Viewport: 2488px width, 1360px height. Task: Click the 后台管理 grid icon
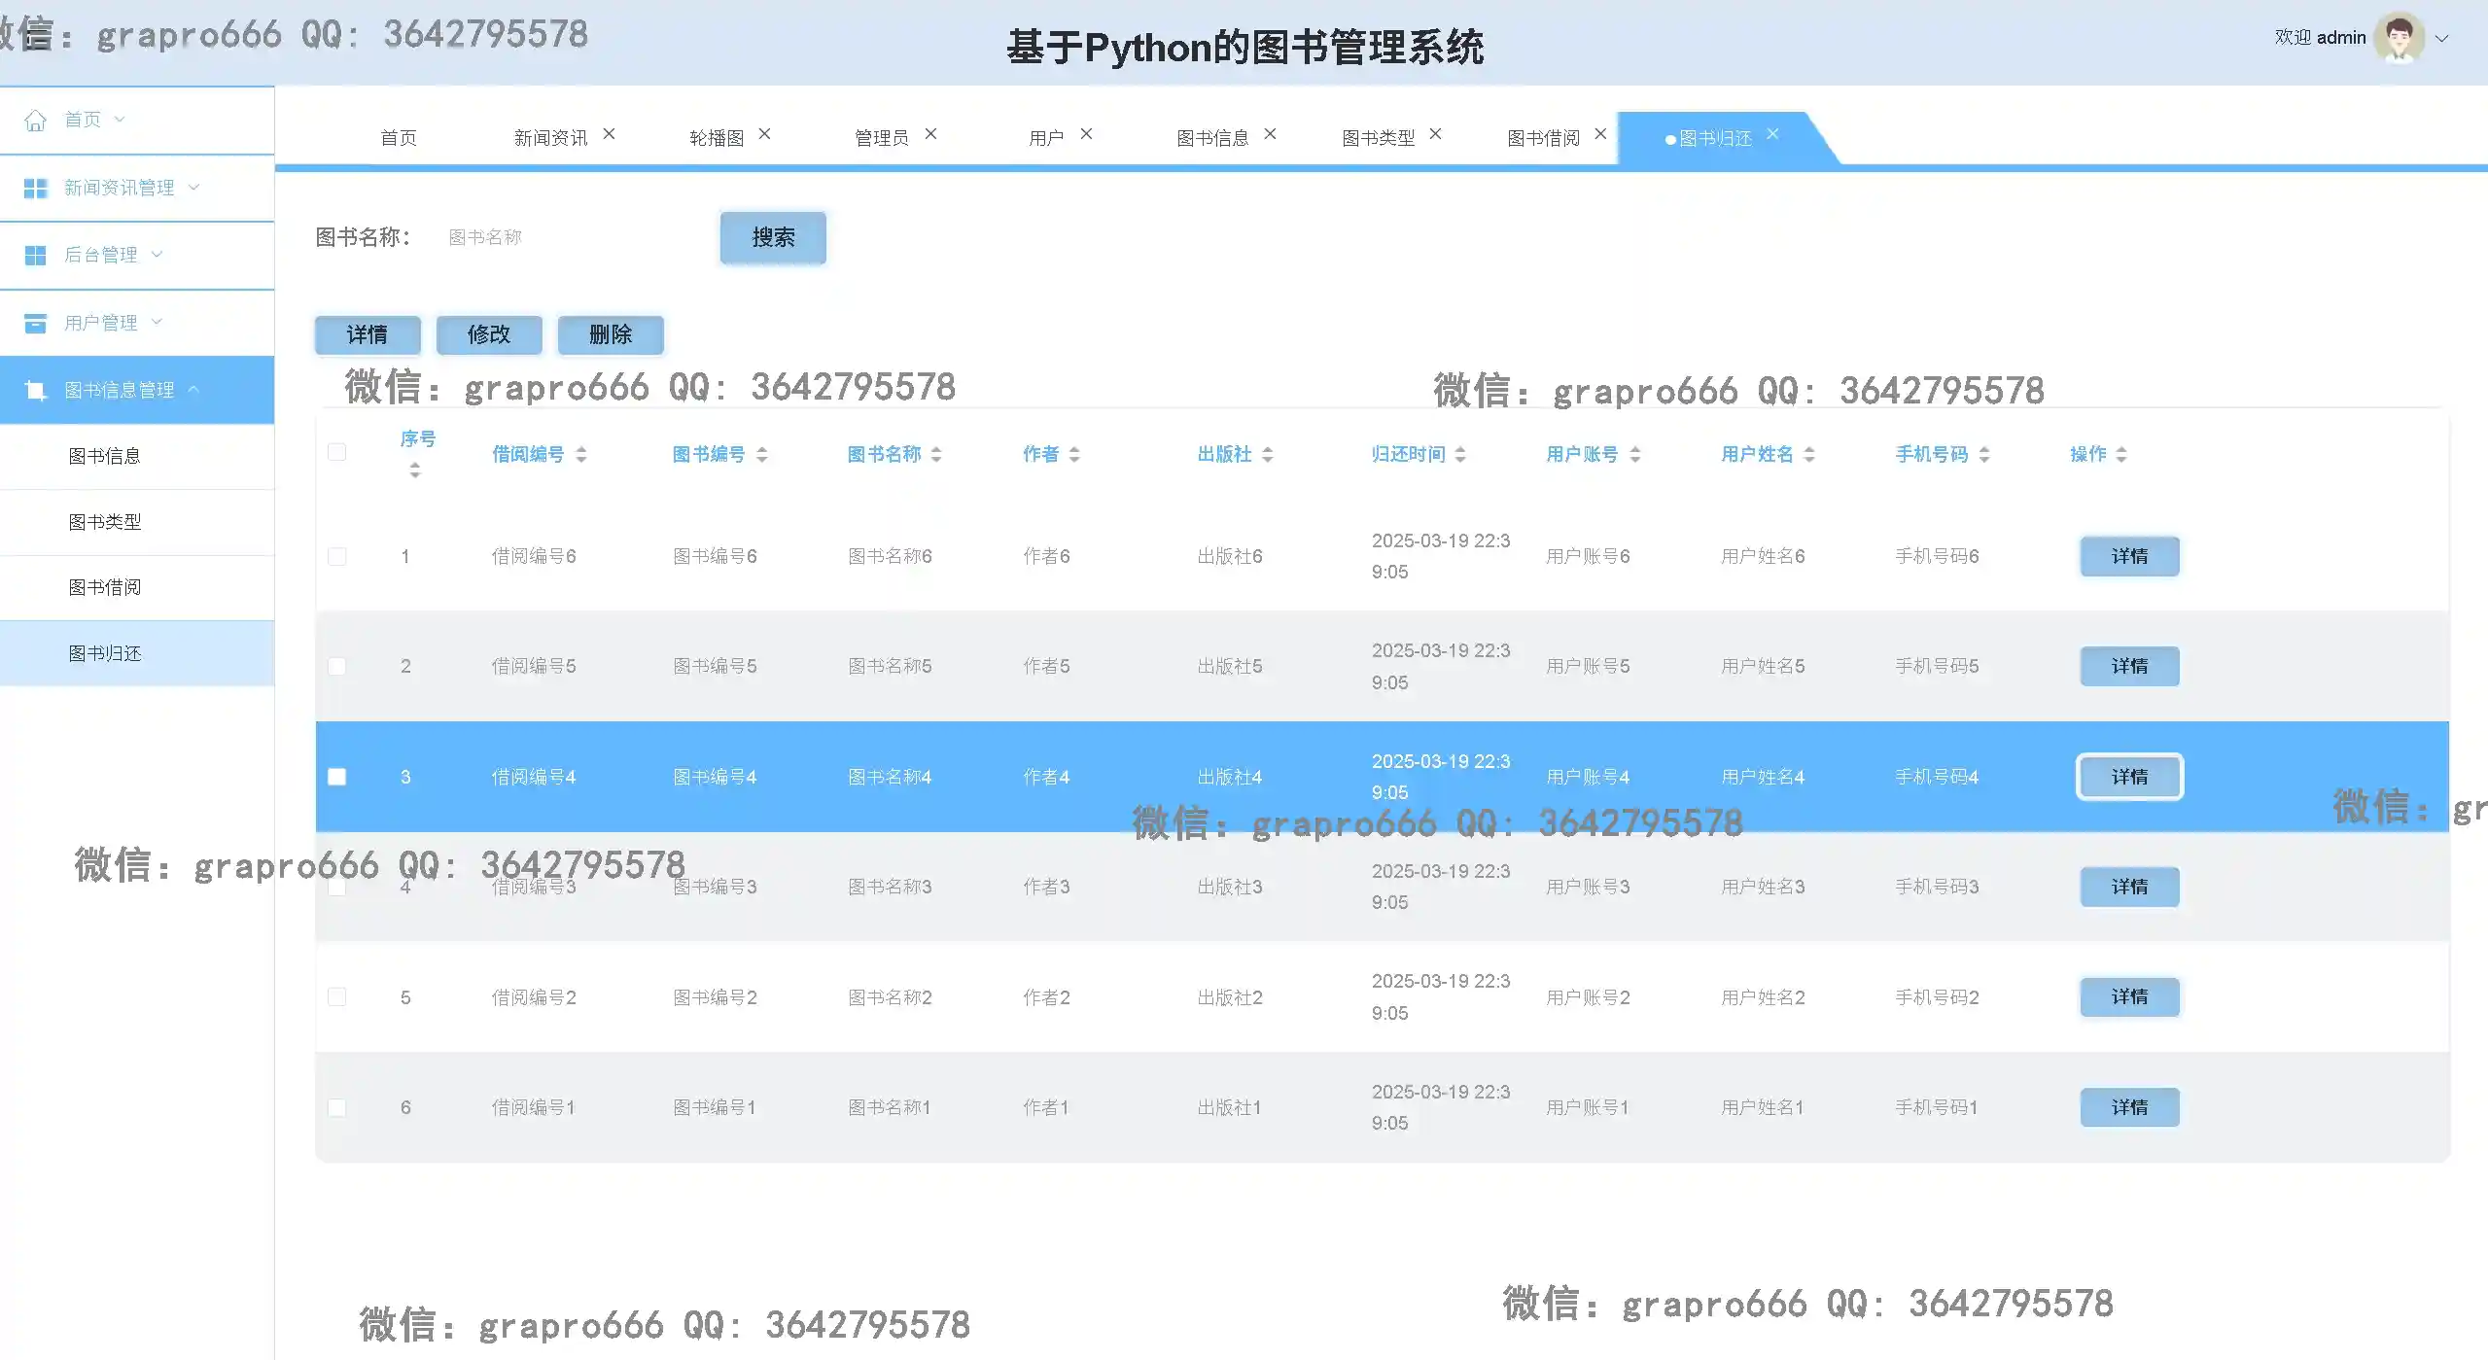36,255
